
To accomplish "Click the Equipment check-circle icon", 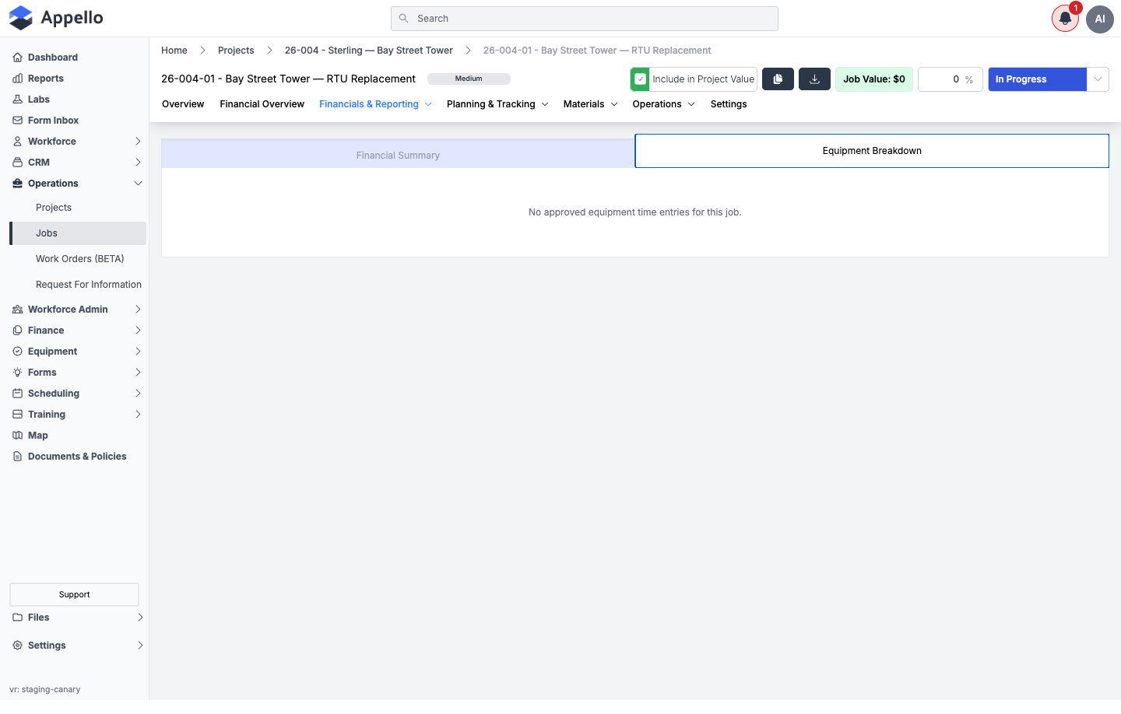I will pos(17,352).
